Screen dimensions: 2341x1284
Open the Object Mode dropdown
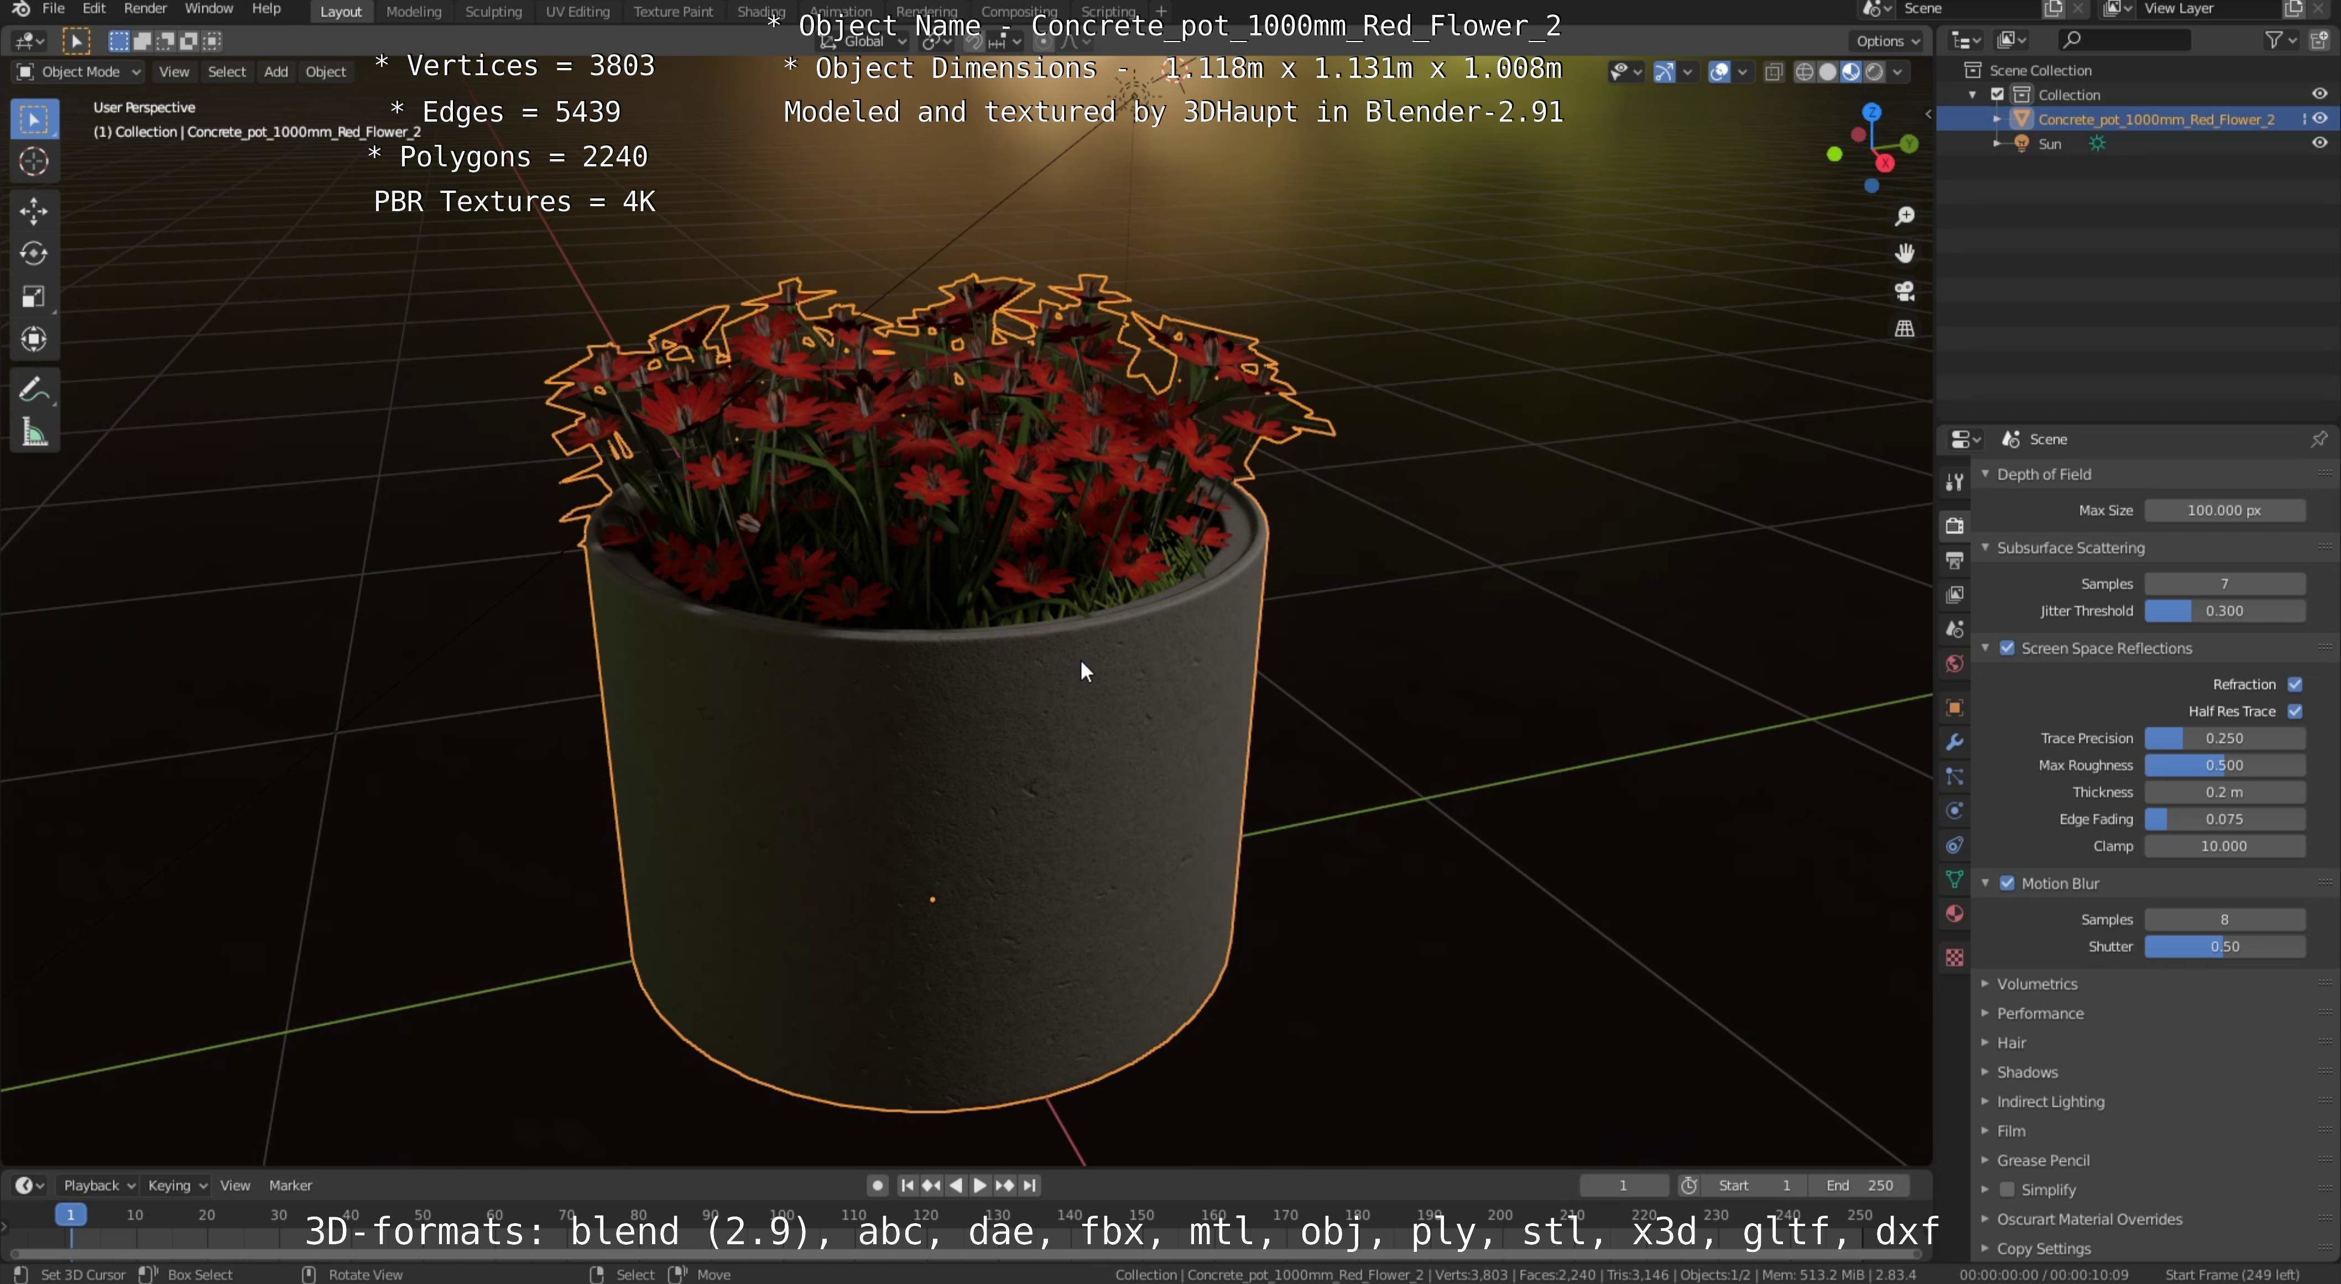click(79, 72)
